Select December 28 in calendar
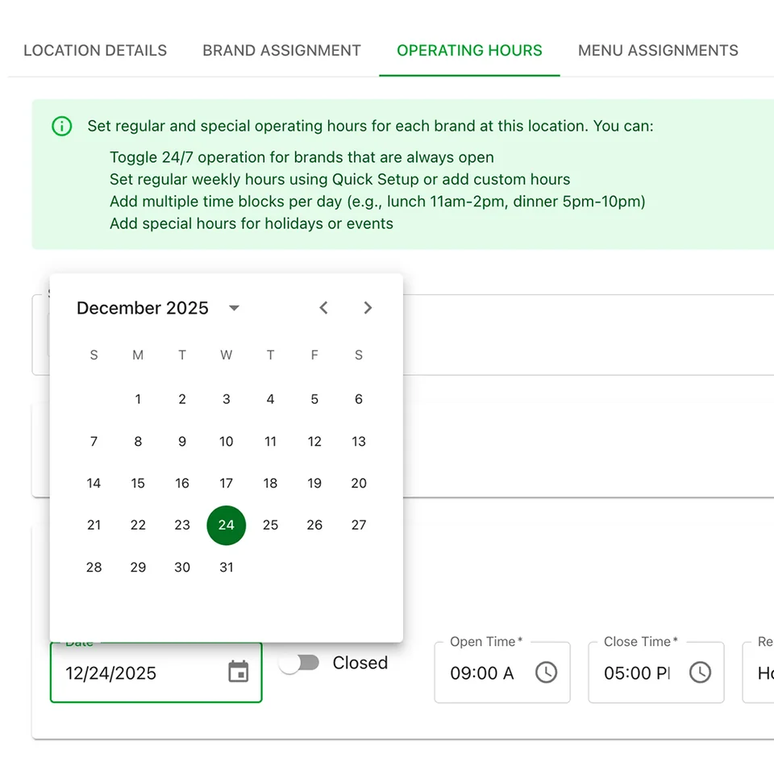Screen dimensions: 774x774 [94, 568]
